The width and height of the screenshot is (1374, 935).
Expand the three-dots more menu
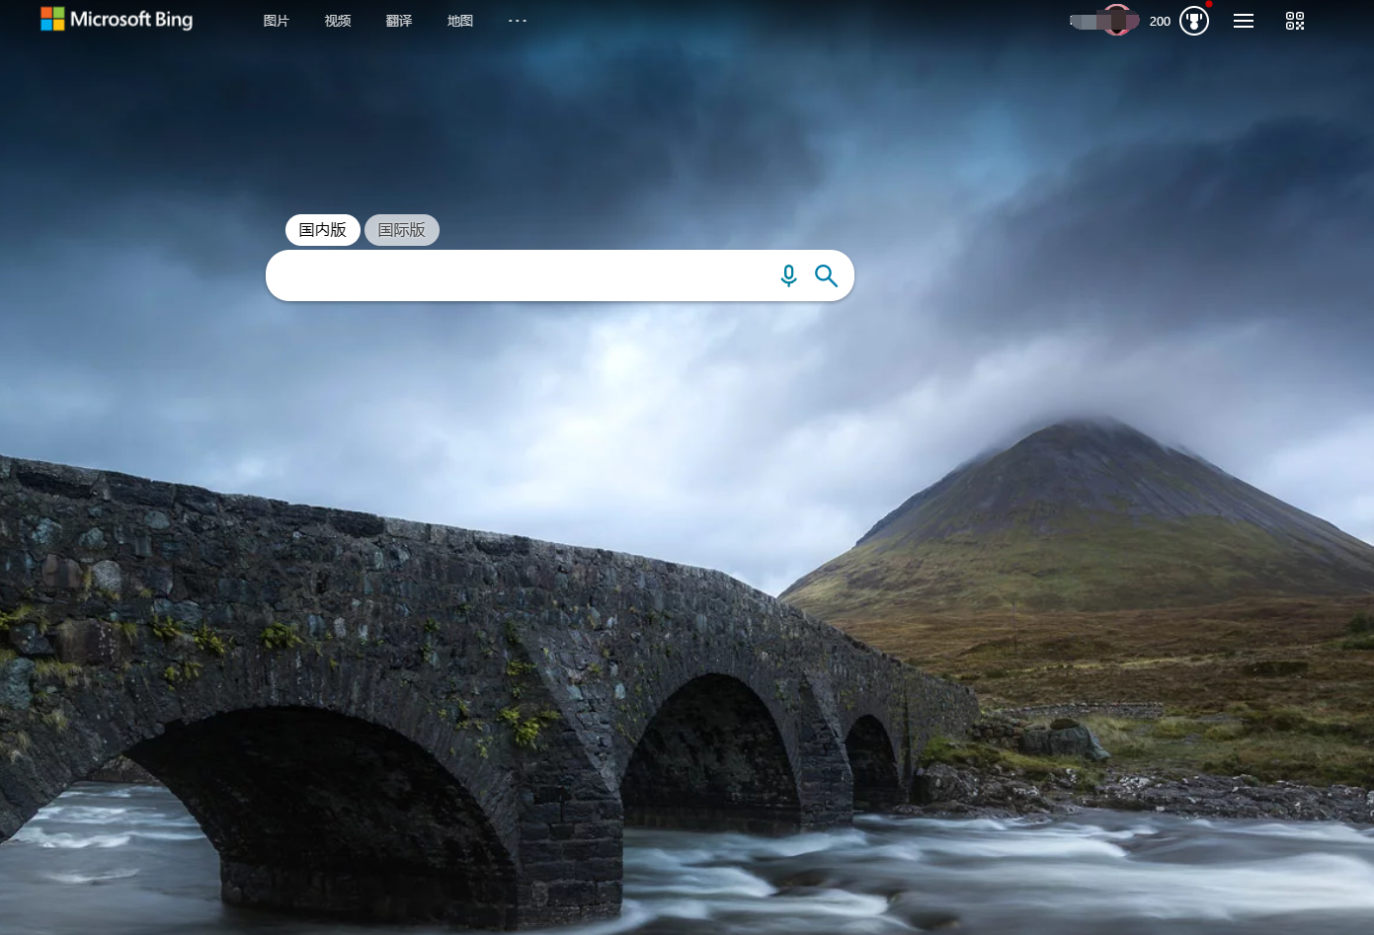pos(518,21)
